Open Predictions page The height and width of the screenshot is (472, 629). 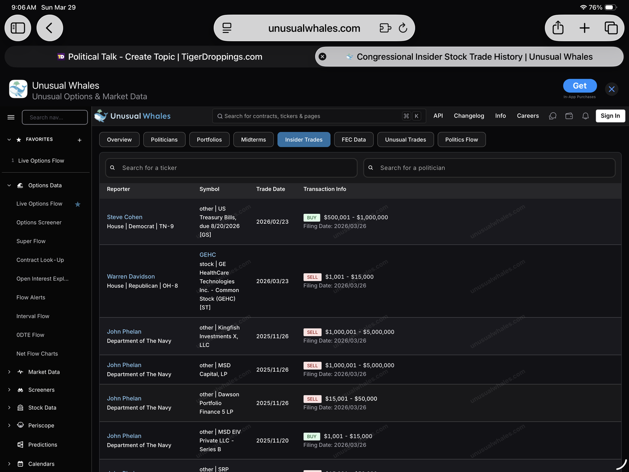[43, 444]
